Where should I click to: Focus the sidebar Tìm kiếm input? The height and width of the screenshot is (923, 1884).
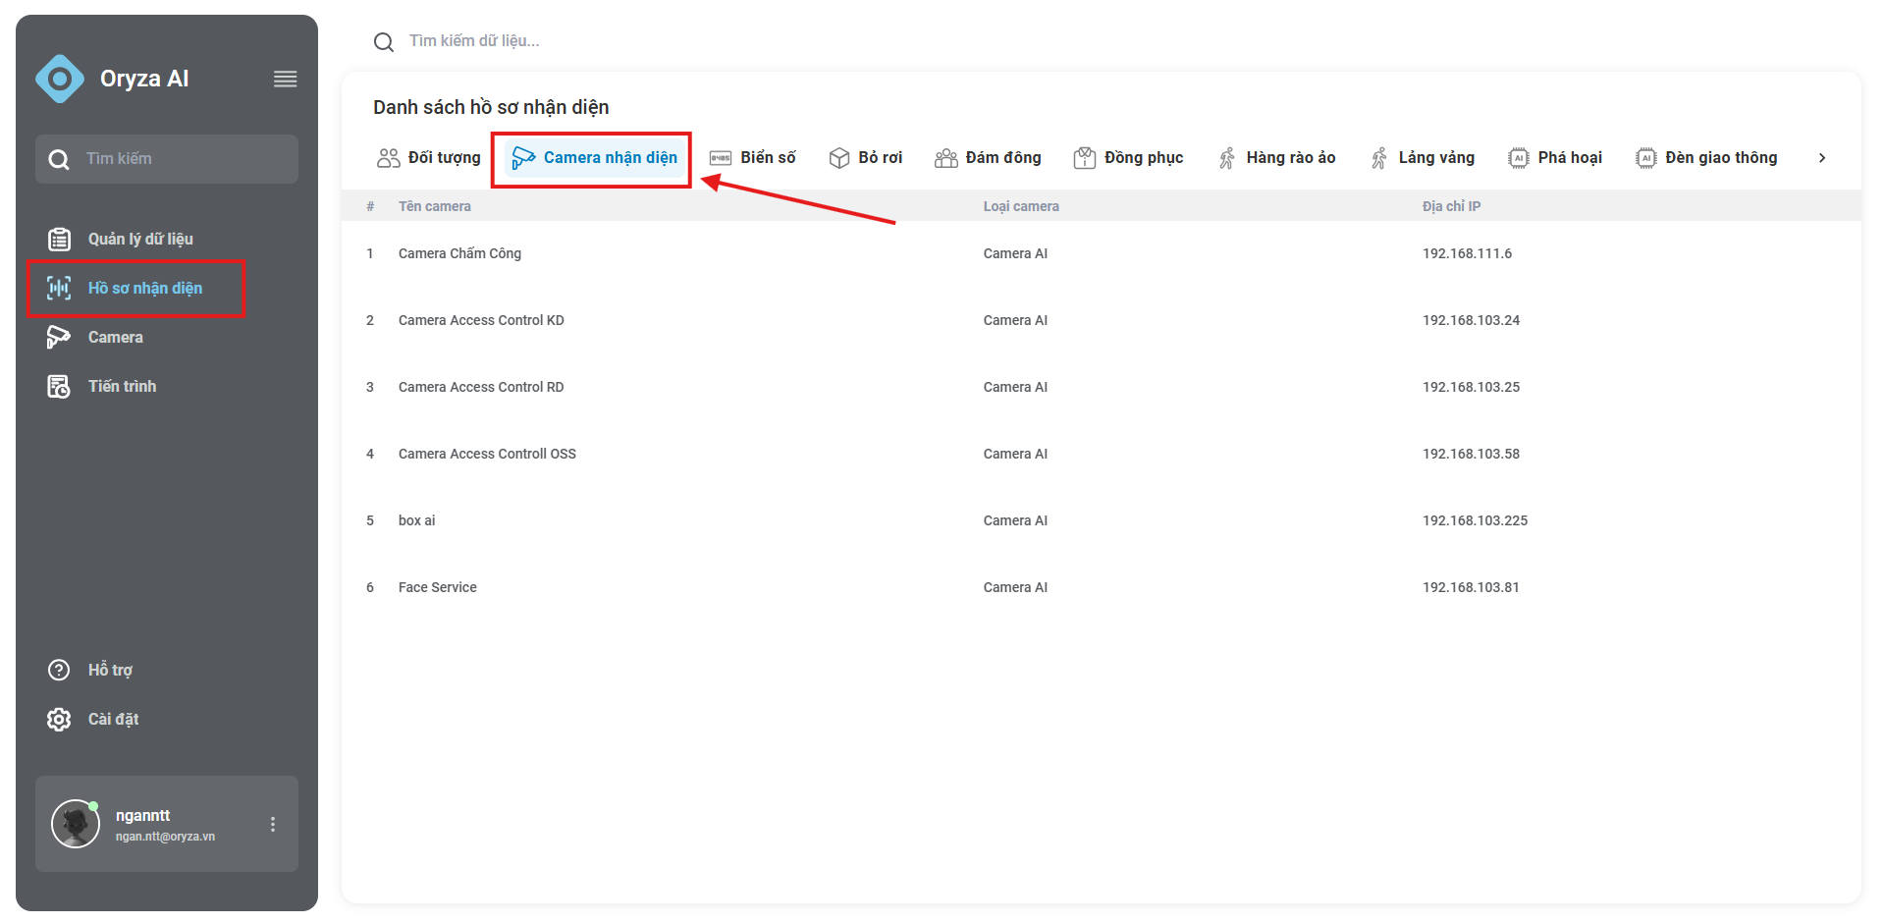point(167,159)
